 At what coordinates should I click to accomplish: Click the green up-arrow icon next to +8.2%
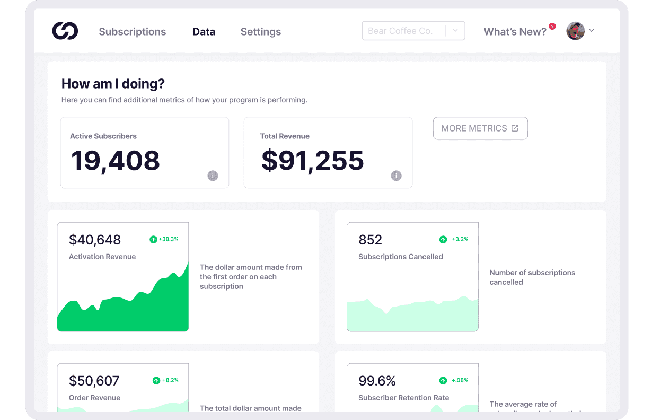tap(156, 380)
